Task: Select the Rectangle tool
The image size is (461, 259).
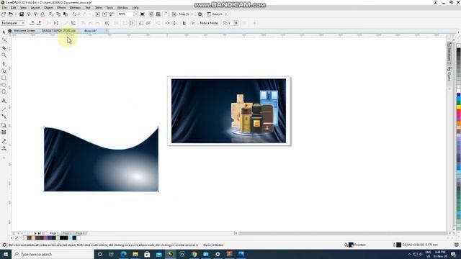Action: [x=4, y=78]
